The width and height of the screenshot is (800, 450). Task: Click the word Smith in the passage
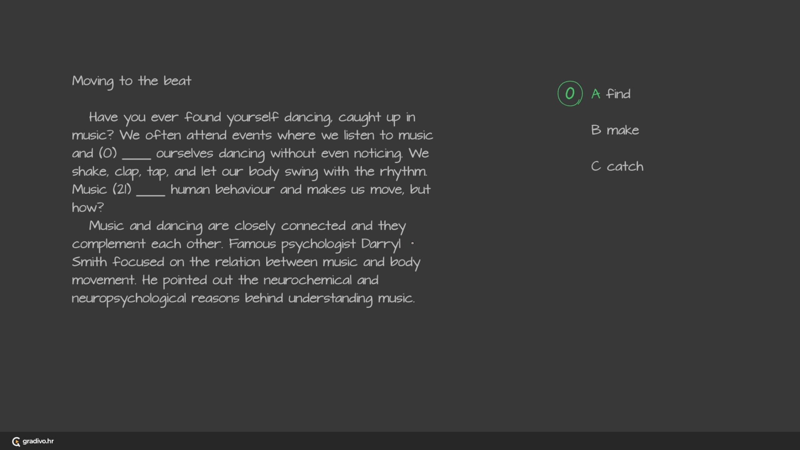[89, 262]
